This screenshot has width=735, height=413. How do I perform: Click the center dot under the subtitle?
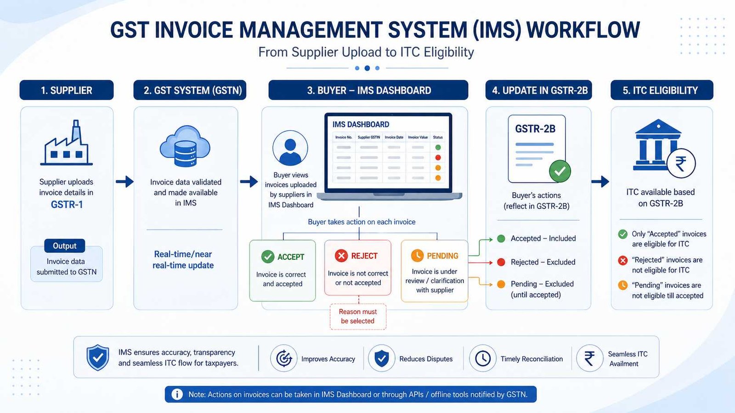tap(367, 68)
